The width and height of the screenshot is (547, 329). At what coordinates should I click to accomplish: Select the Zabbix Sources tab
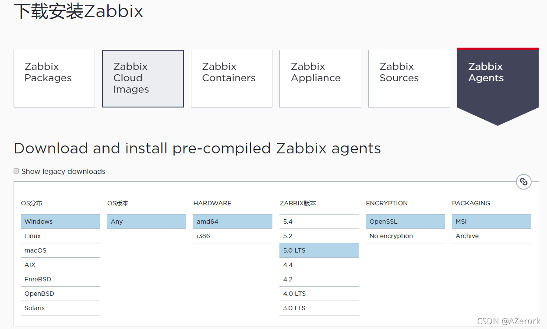(409, 79)
